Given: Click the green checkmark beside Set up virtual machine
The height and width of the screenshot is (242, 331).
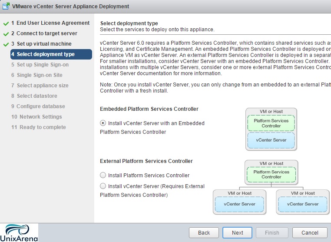Looking at the screenshot, I should tap(6, 44).
